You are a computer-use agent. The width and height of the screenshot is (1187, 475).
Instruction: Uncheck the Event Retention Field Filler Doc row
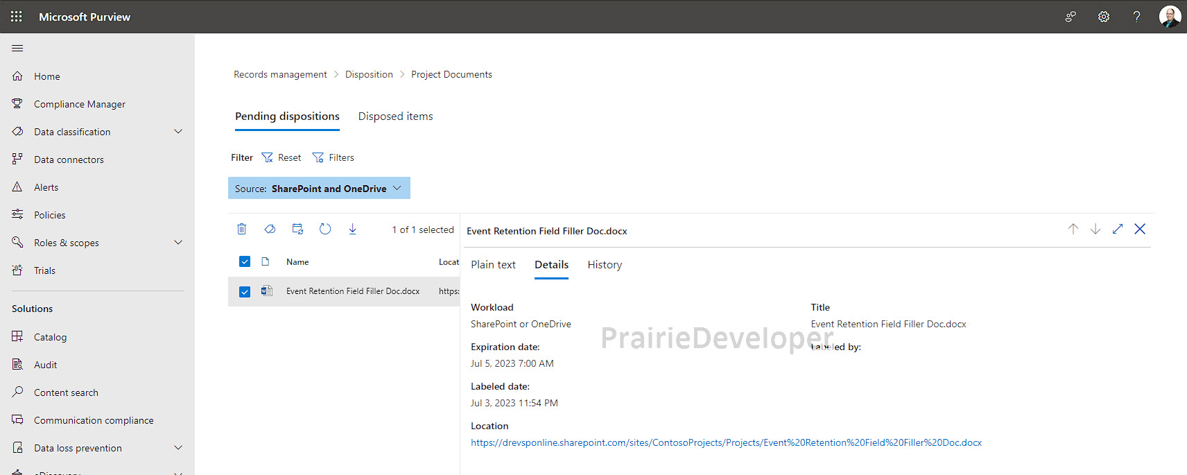[x=245, y=292]
